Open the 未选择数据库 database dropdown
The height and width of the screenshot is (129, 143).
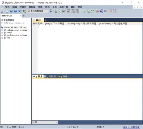click(38, 11)
